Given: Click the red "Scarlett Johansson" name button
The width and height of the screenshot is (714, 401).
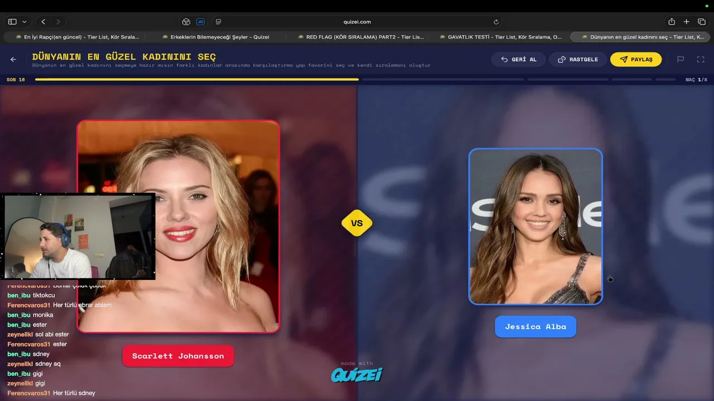Looking at the screenshot, I should (178, 356).
